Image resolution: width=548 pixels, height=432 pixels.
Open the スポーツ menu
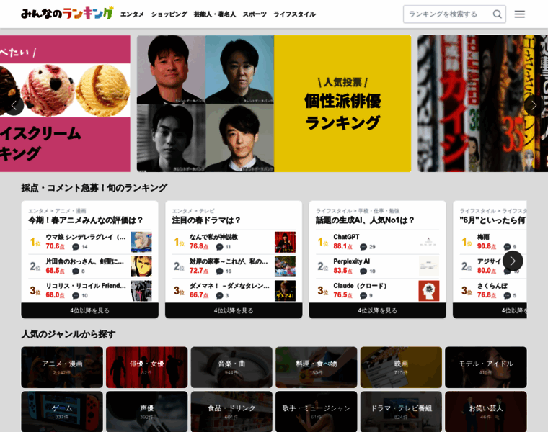255,14
